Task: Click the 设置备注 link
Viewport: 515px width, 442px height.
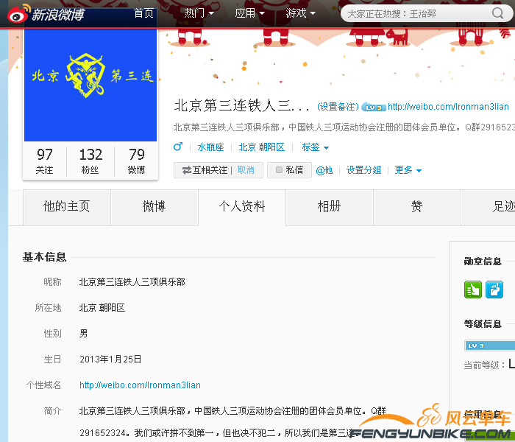Action: pyautogui.click(x=338, y=107)
